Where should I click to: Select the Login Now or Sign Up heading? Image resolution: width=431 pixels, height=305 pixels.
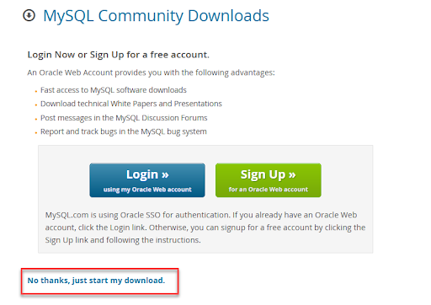(119, 55)
